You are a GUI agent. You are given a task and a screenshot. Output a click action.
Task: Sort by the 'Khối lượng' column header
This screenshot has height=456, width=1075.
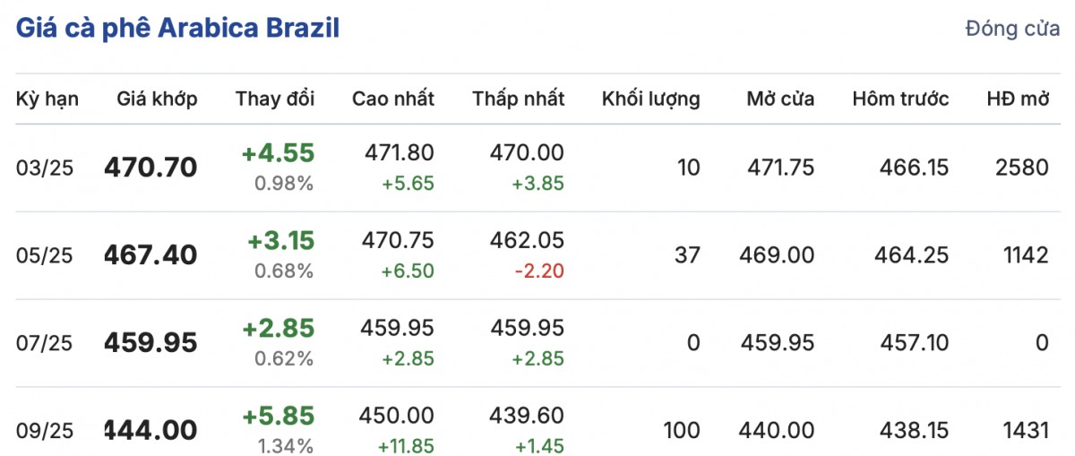(x=650, y=99)
